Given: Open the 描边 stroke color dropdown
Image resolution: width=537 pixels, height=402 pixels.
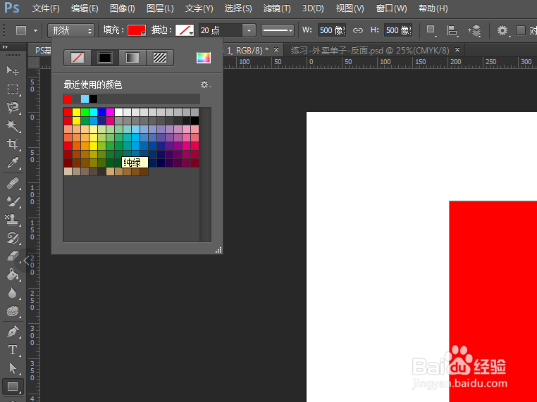Looking at the screenshot, I should (x=185, y=30).
